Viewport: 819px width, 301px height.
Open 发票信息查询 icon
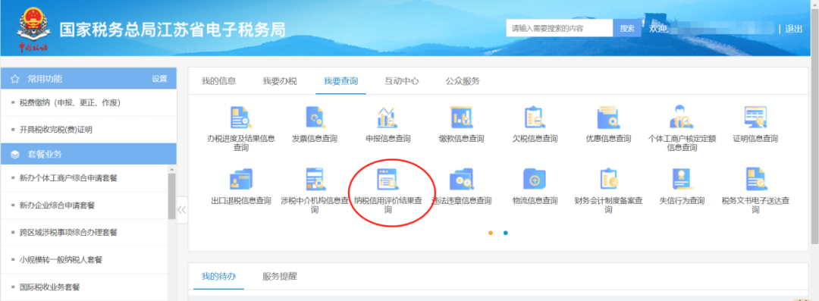pos(315,118)
